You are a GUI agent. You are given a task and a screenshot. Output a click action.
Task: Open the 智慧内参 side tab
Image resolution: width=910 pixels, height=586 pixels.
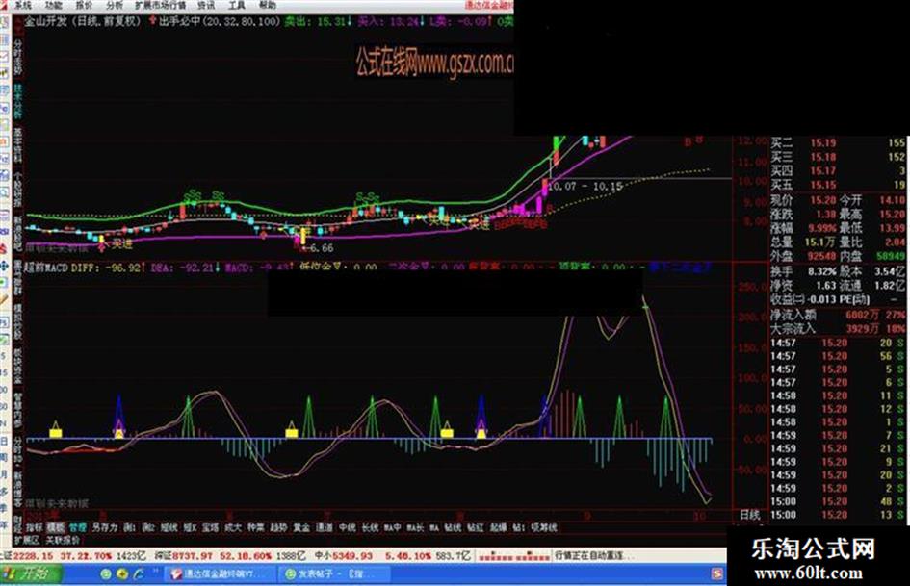[x=18, y=411]
